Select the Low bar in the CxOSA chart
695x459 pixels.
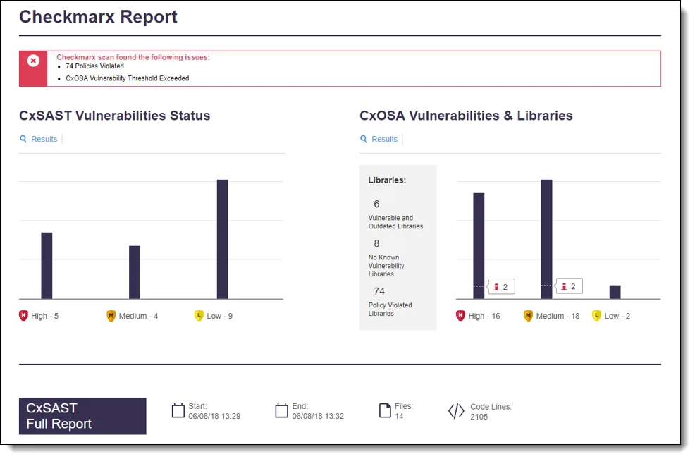tap(615, 293)
